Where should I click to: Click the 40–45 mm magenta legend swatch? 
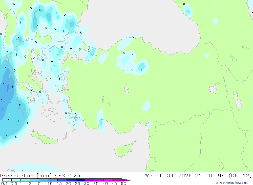coord(108,180)
